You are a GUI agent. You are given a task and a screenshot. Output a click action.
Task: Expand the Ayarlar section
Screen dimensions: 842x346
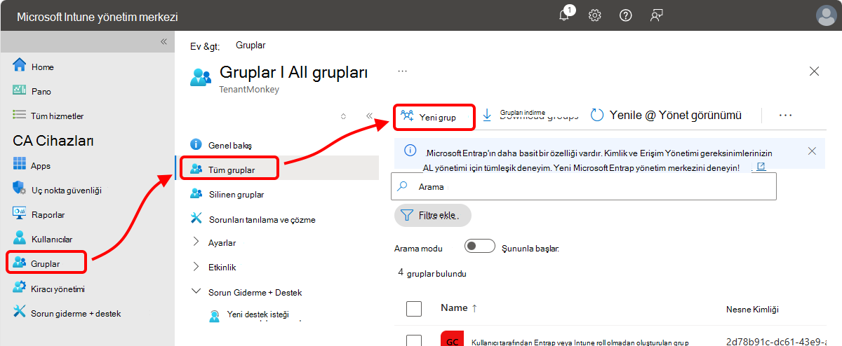(x=222, y=243)
